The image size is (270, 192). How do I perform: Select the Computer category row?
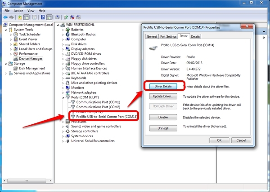click(x=78, y=39)
